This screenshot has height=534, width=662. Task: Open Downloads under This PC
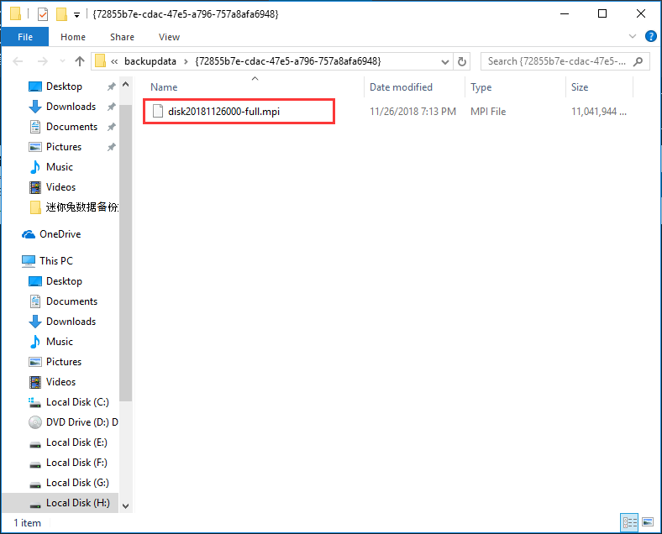(71, 322)
